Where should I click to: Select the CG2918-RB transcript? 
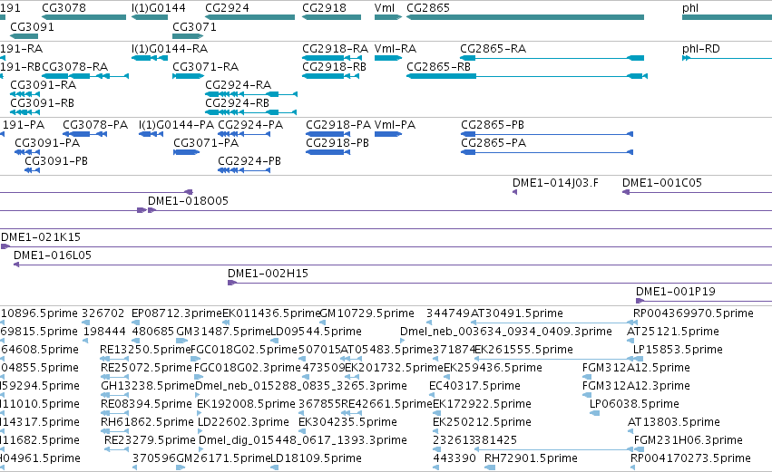point(330,76)
